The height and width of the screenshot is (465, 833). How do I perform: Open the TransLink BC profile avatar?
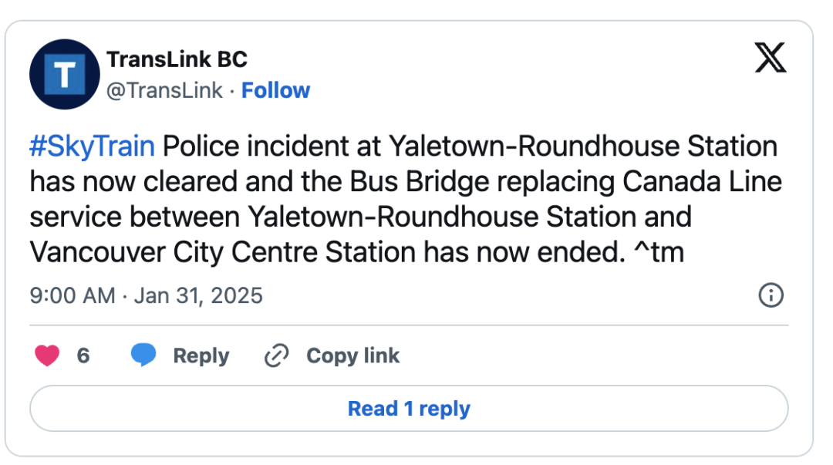pyautogui.click(x=64, y=74)
